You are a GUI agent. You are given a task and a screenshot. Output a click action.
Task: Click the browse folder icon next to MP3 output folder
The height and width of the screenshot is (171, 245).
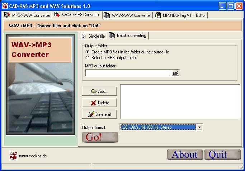[175, 73]
